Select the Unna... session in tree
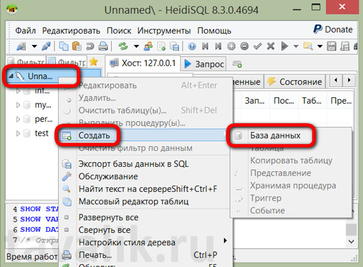This screenshot has height=267, width=363. (x=40, y=76)
